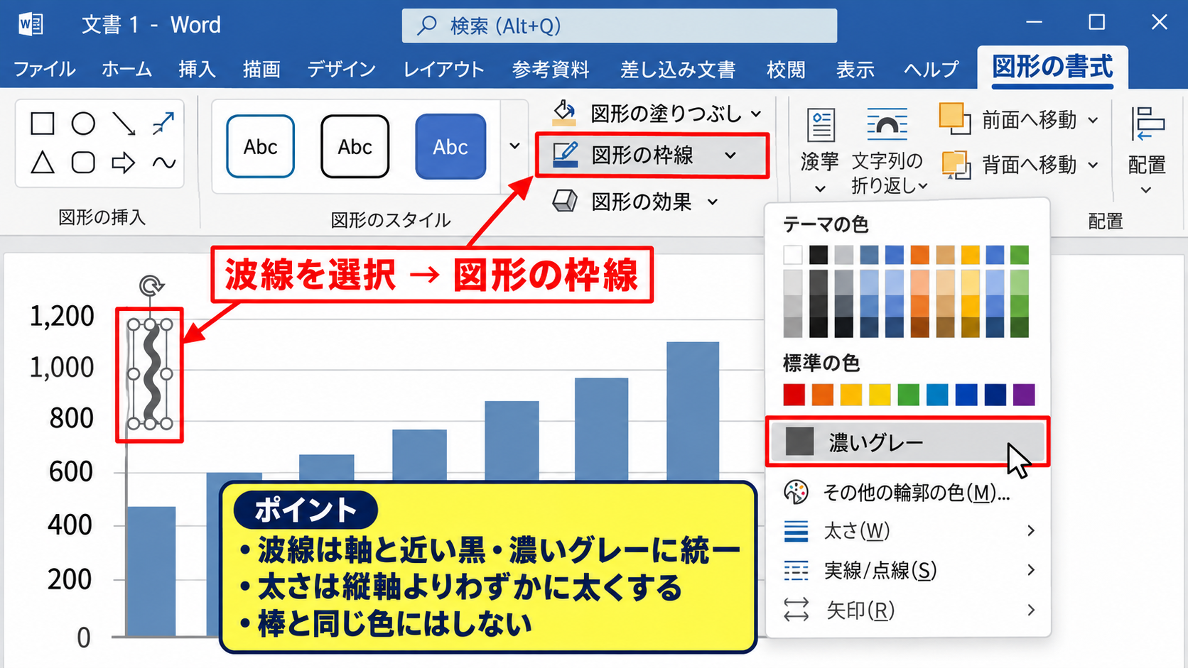Click the rotation handle above the wavy line
Image resolution: width=1188 pixels, height=668 pixels.
pyautogui.click(x=151, y=285)
